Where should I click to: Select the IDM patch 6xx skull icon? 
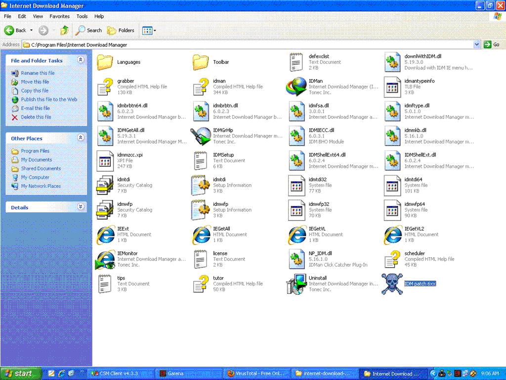tap(392, 284)
